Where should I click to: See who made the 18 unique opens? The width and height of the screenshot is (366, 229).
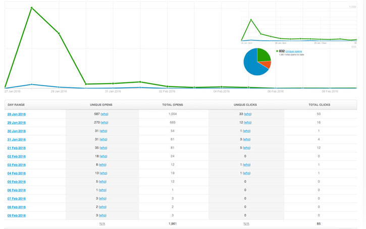pos(103,156)
